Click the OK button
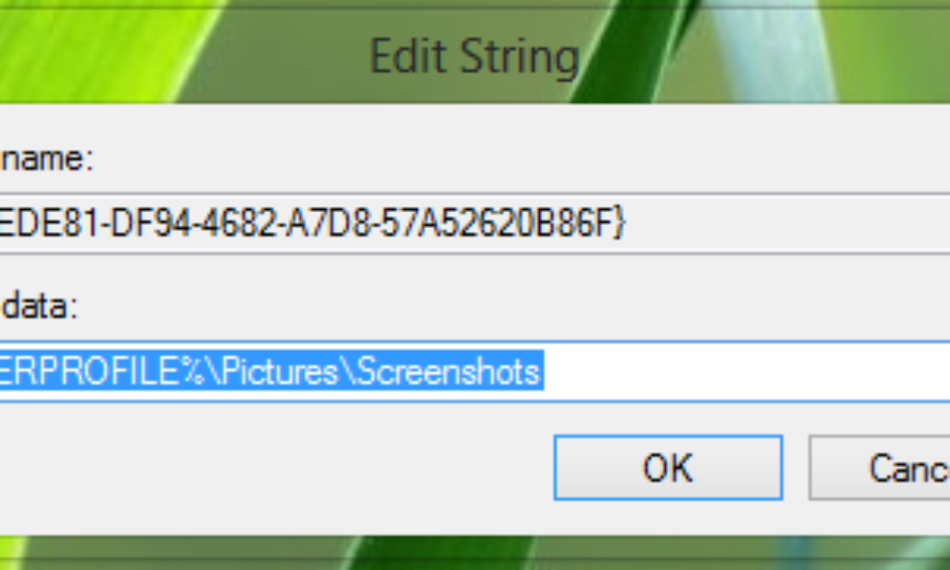 click(x=667, y=467)
